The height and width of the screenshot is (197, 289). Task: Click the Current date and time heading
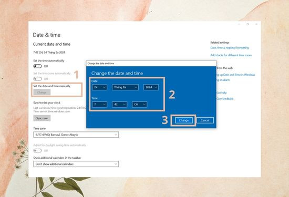click(x=51, y=44)
